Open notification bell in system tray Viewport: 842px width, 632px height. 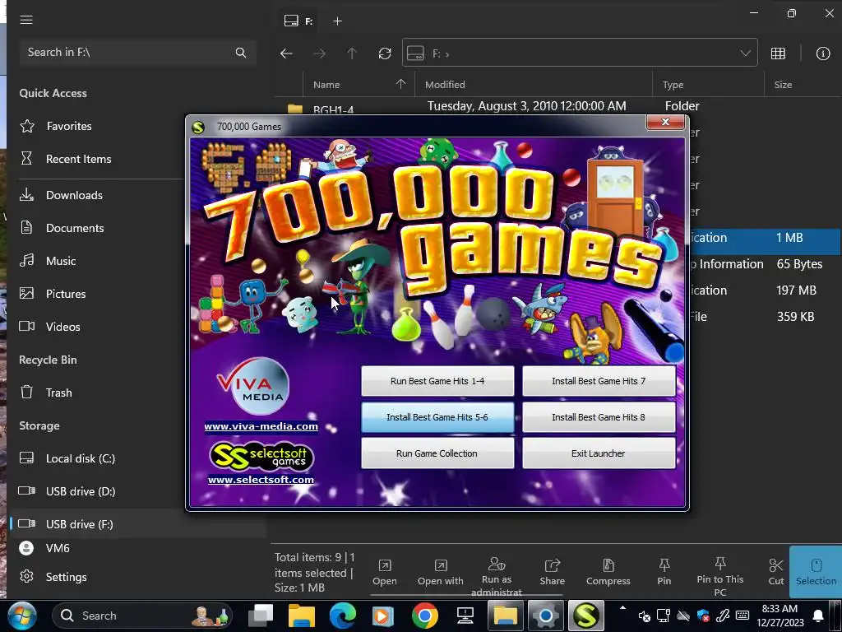818,616
